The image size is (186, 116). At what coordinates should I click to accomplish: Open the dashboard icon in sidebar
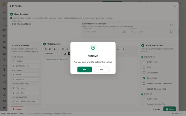(x=4, y=30)
